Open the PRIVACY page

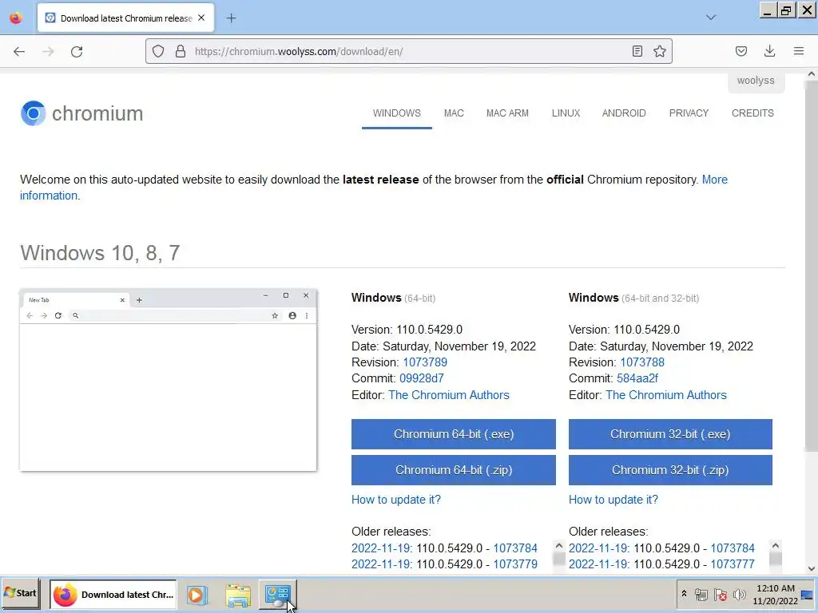pos(689,113)
